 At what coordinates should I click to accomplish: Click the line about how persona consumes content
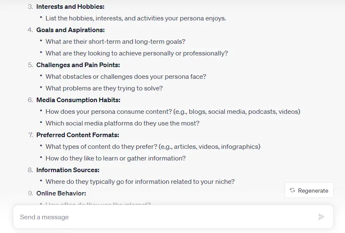(173, 112)
